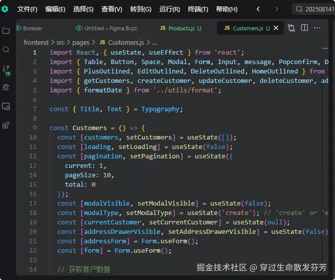Split the editor with the split icon
The height and width of the screenshot is (280, 335).
[304, 28]
